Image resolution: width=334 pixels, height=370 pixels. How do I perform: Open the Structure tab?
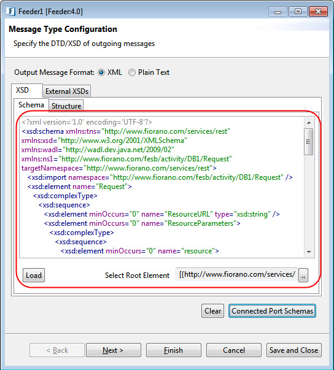pos(66,106)
